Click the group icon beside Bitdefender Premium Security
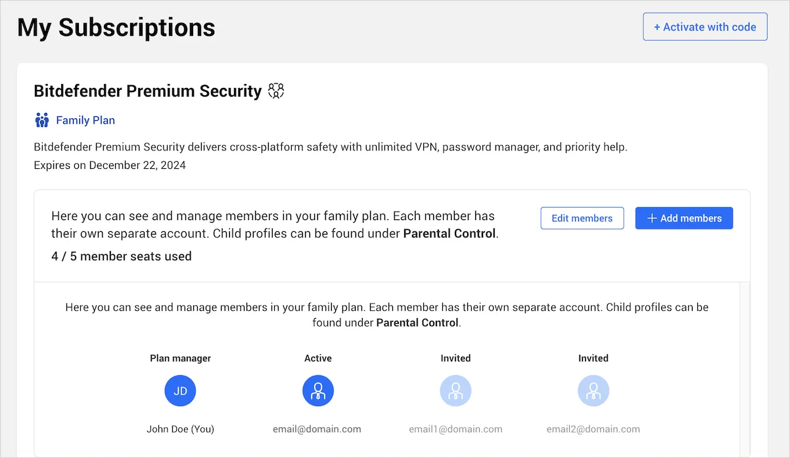790x458 pixels. (x=275, y=91)
